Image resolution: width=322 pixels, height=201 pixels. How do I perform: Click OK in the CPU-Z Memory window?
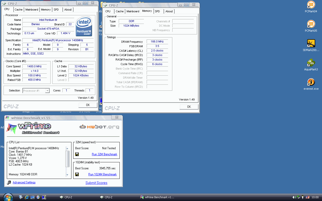[189, 107]
